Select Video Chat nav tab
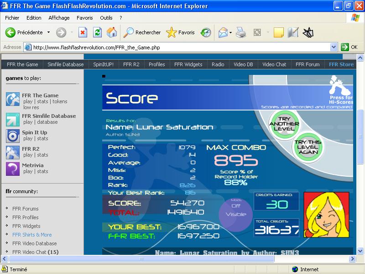The image size is (365, 274). (x=274, y=64)
